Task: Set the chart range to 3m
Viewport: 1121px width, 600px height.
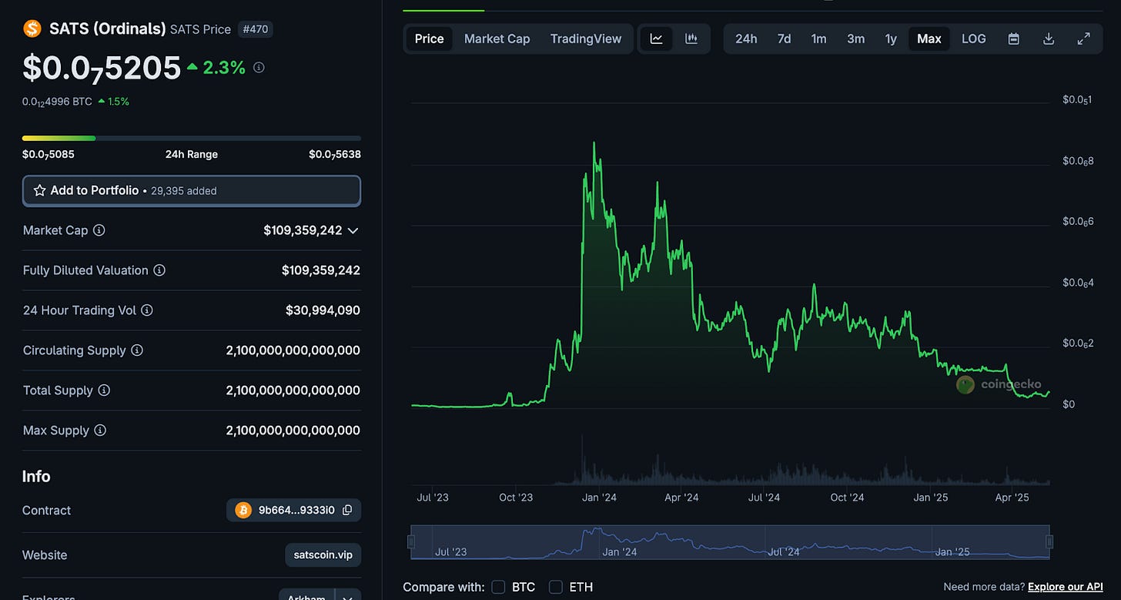Action: tap(855, 39)
